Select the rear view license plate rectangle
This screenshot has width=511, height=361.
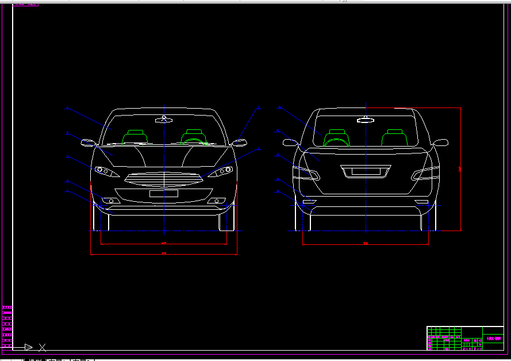tap(366, 171)
